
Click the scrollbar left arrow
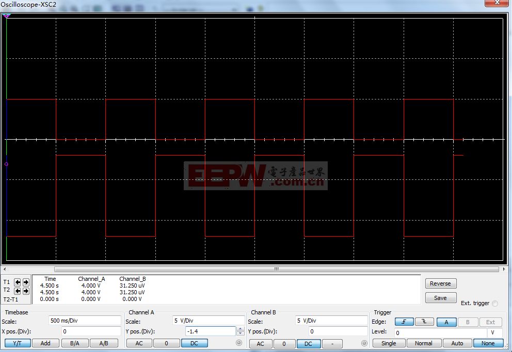click(x=4, y=269)
